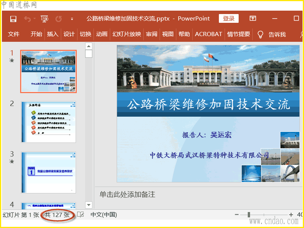Open Customize Quick Access Toolbar dropdown
This screenshot has width=304, height=228.
click(x=72, y=19)
